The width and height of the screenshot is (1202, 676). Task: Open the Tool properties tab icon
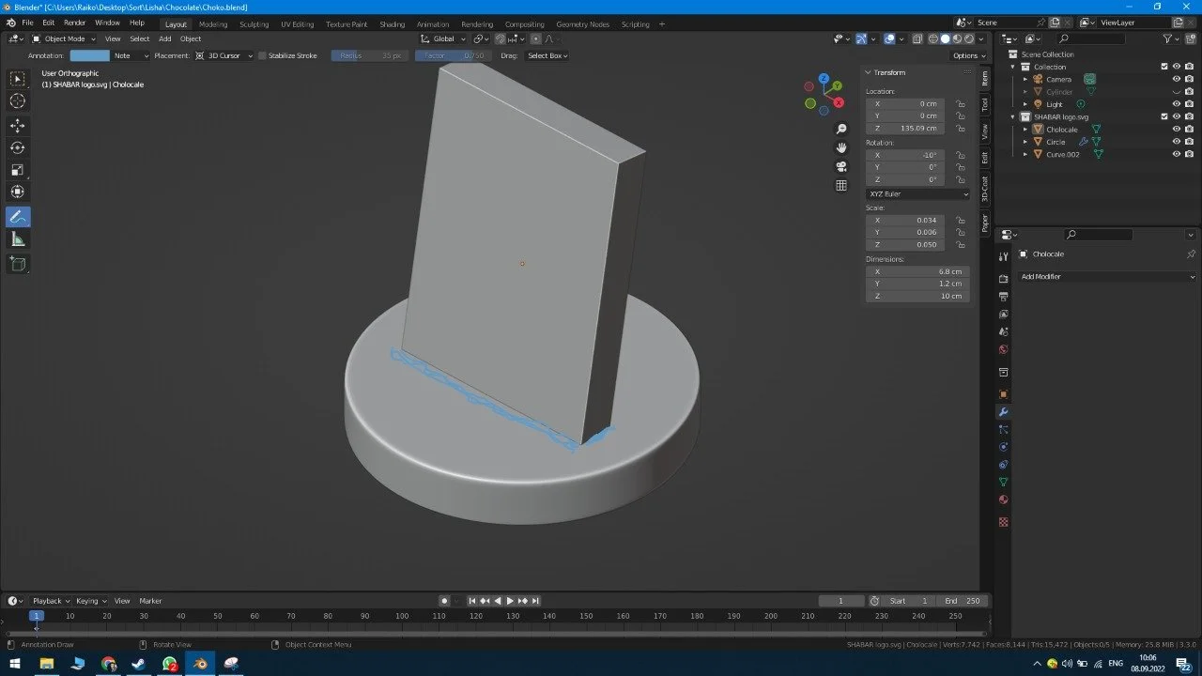1003,255
